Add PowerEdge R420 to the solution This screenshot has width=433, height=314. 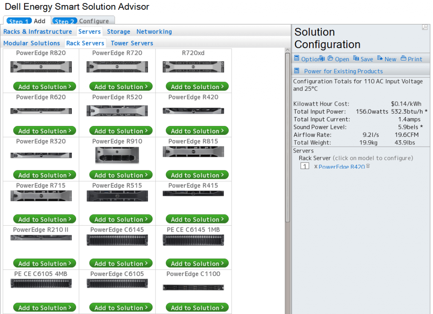(197, 131)
